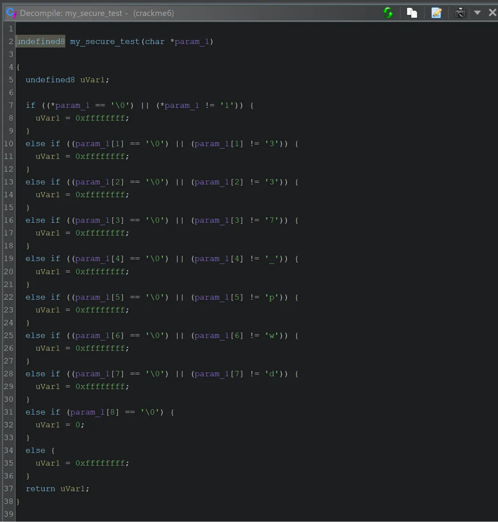The height and width of the screenshot is (522, 498).
Task: Click the literal '_' on line 19
Action: pos(271,259)
